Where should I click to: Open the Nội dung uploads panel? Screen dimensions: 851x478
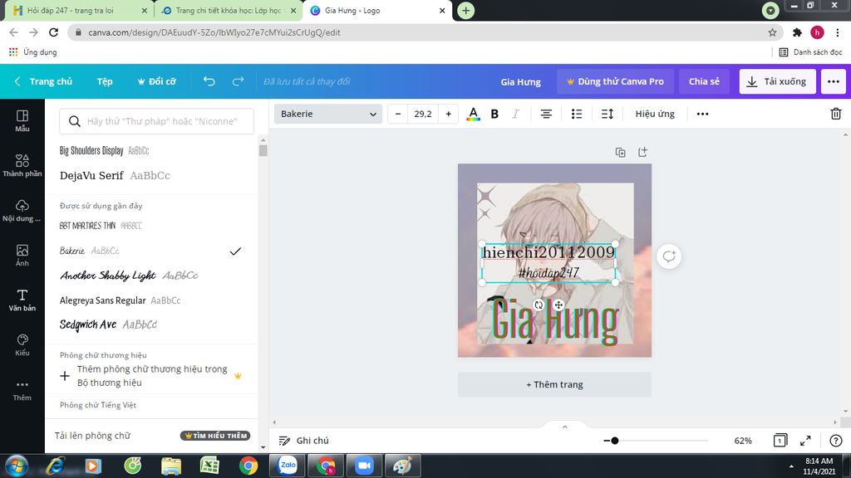22,210
